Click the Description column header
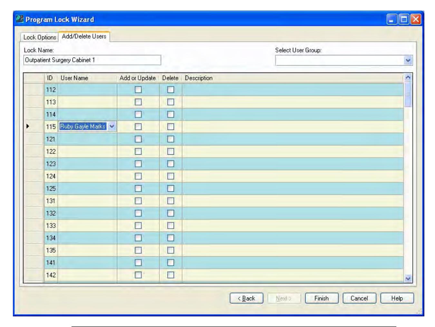 point(293,78)
